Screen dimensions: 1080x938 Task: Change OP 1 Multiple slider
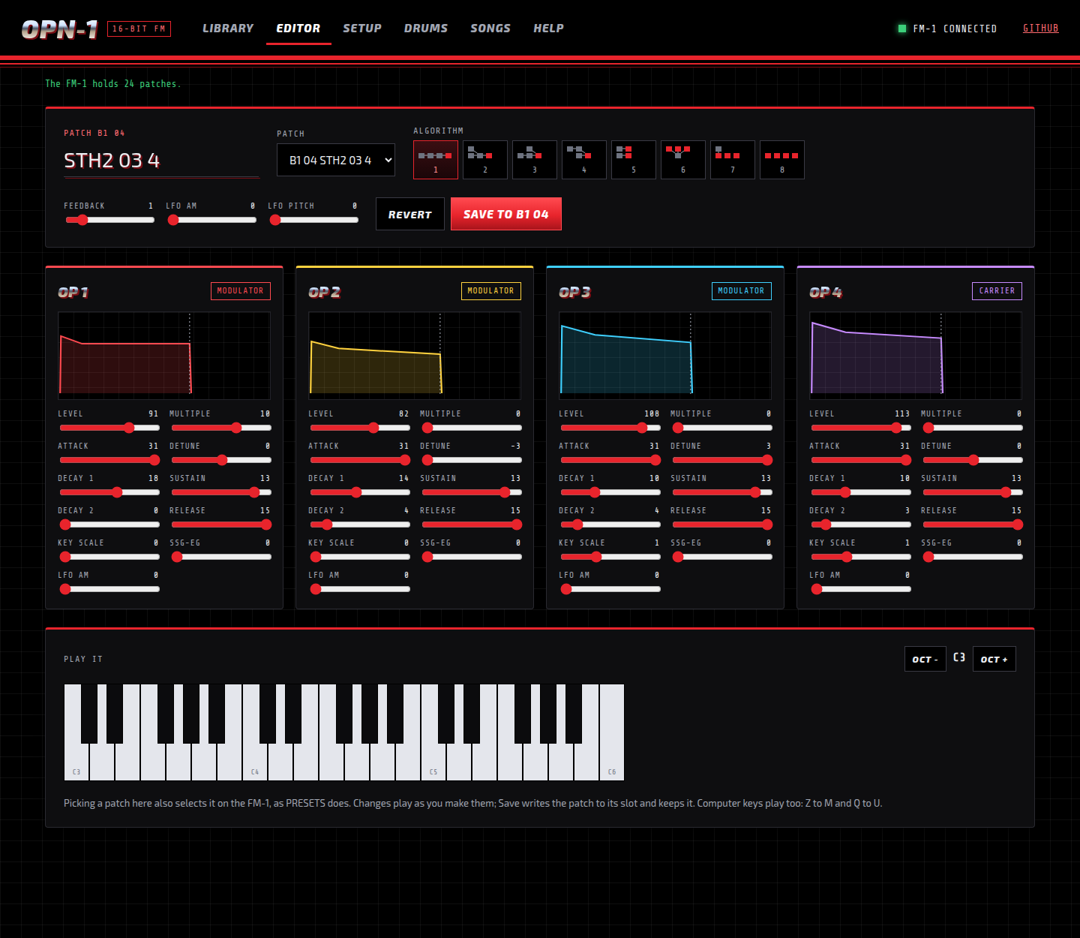[x=221, y=428]
